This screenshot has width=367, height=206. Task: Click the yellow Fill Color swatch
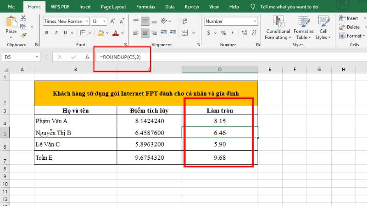pyautogui.click(x=101, y=33)
